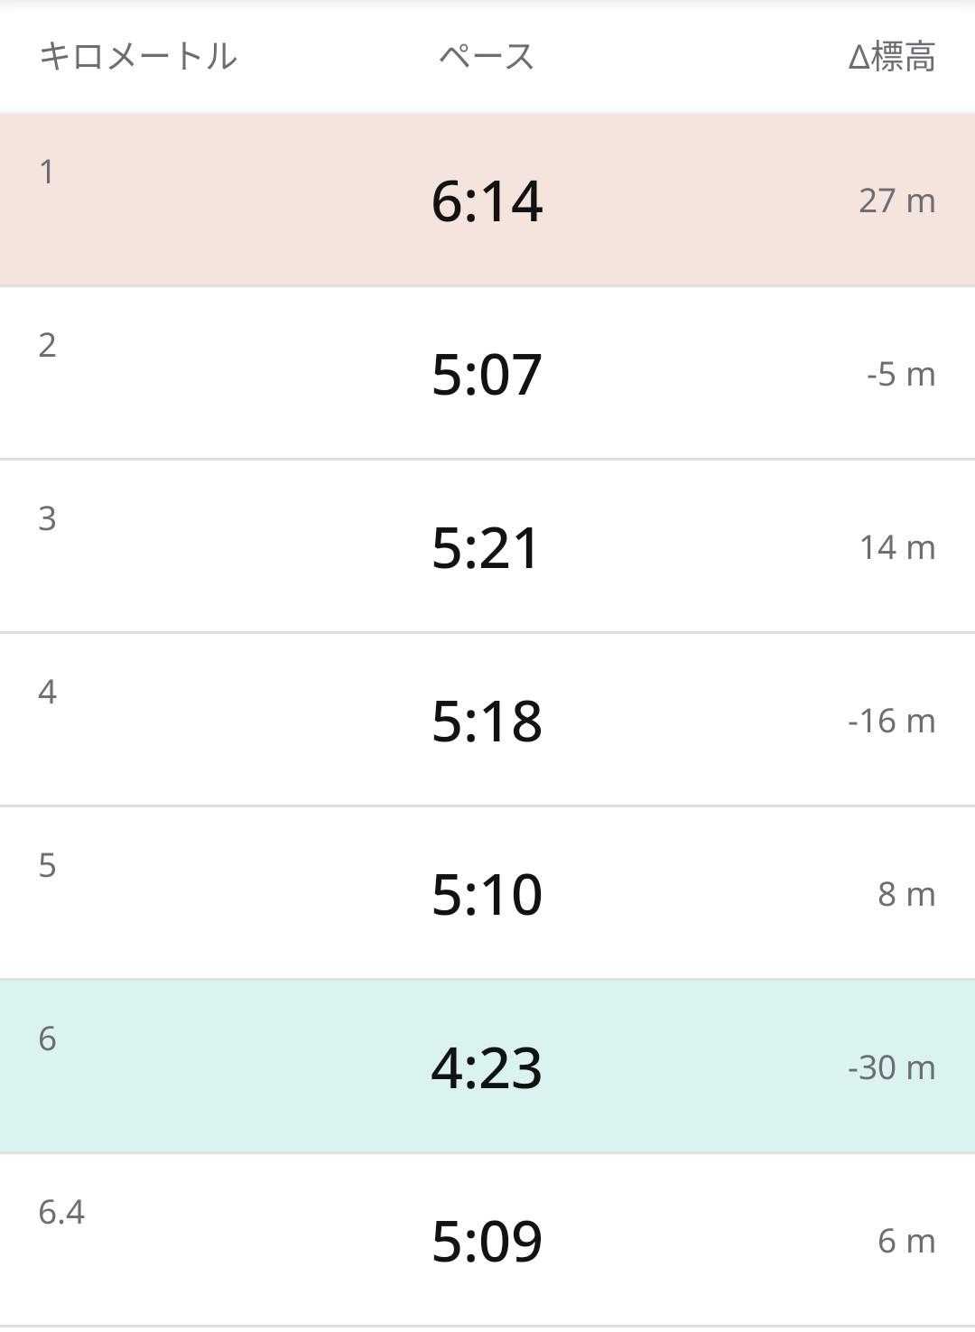Click the 5:10 pace in the kilometer 5 row

[x=487, y=894]
